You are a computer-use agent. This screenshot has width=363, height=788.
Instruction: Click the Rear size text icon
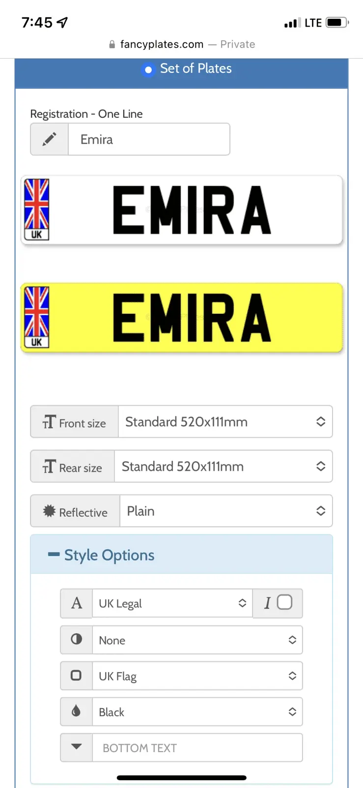click(x=49, y=467)
